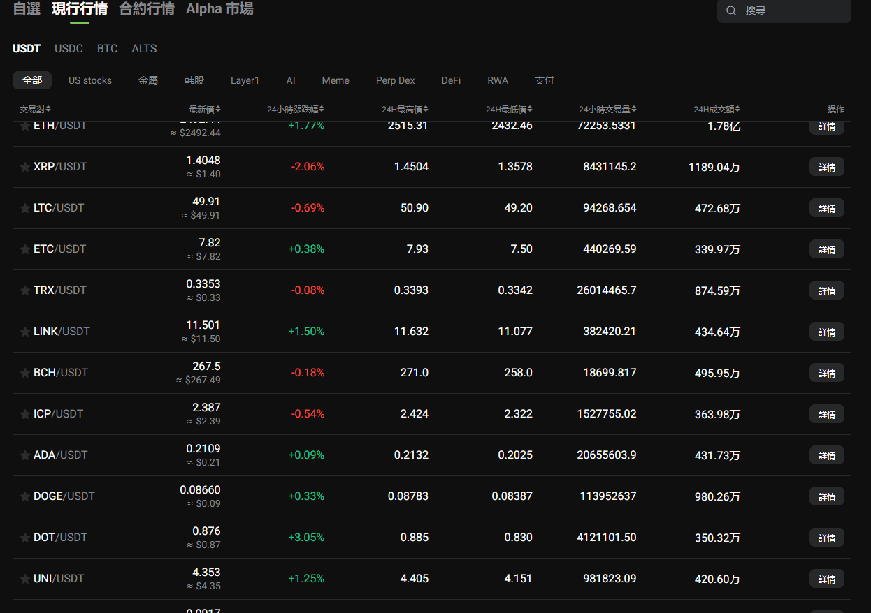The height and width of the screenshot is (613, 871).
Task: Filter by 支付 category
Action: 545,80
